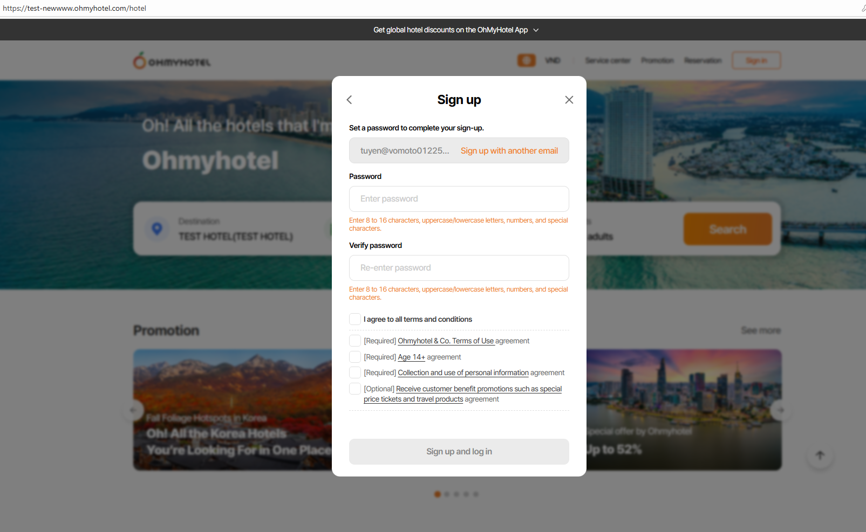Click Sign up with another email
866x532 pixels.
[509, 151]
